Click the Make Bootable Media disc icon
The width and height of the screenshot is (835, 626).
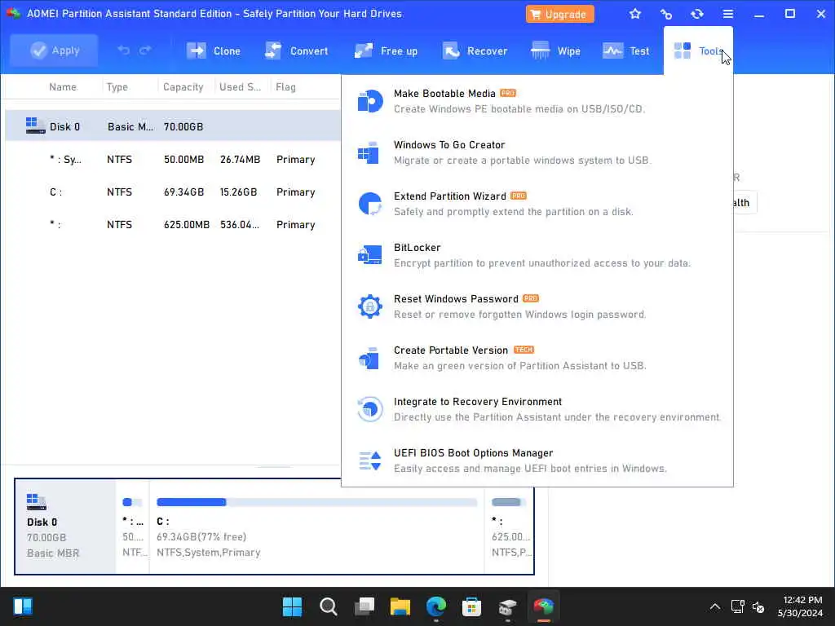point(370,101)
